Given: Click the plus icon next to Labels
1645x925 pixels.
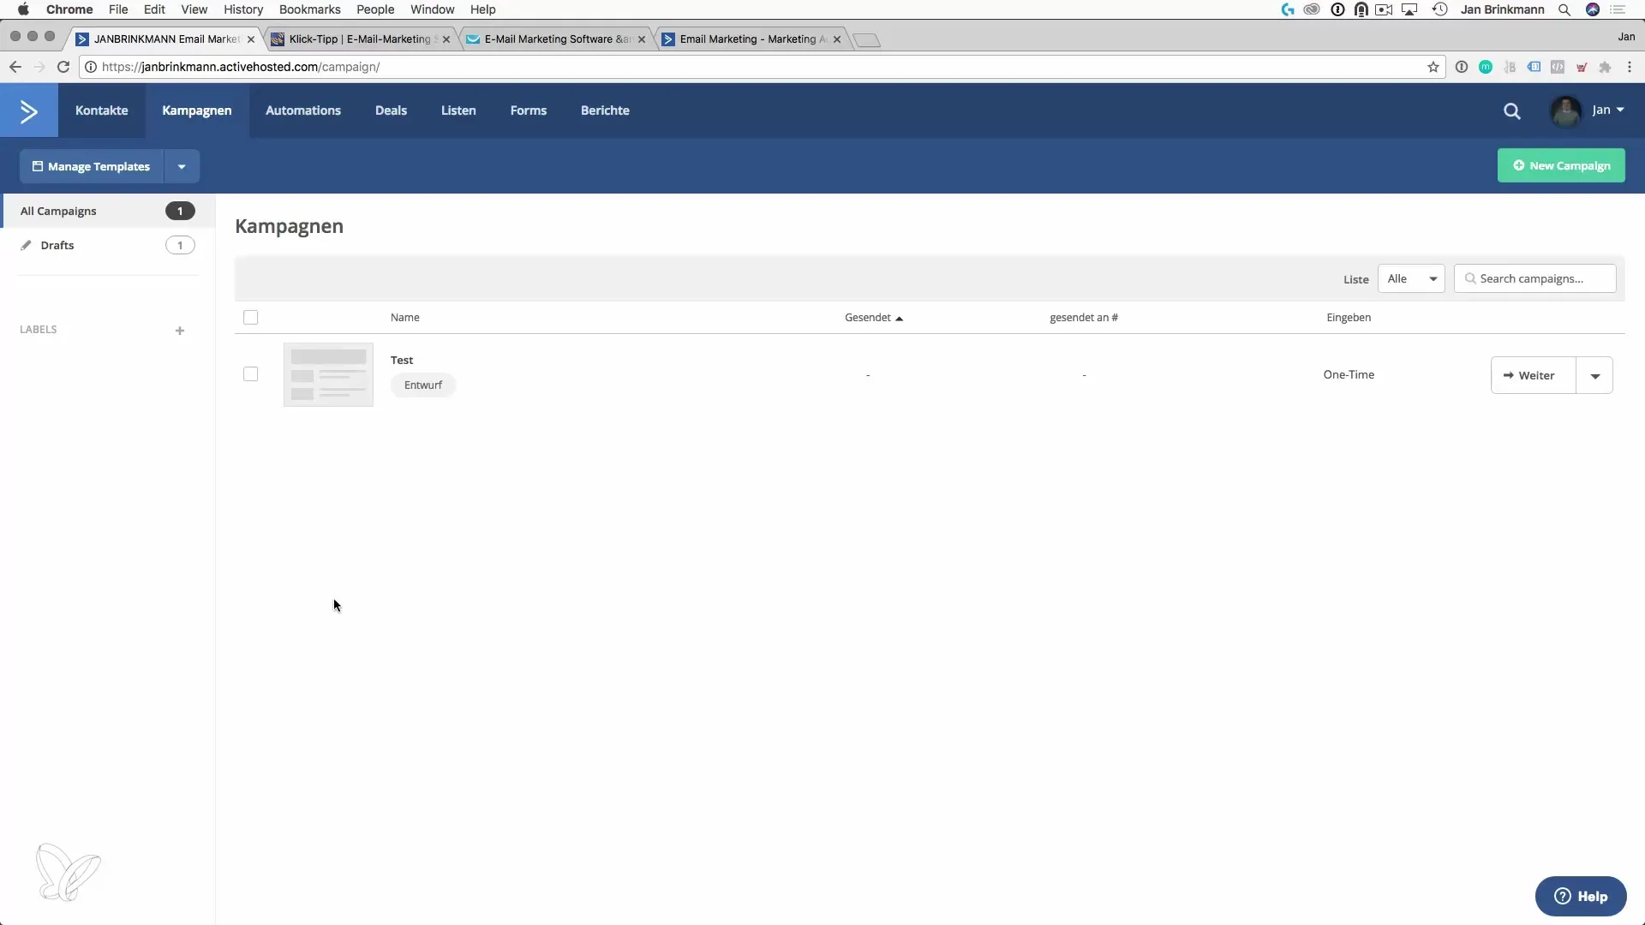Looking at the screenshot, I should point(180,331).
